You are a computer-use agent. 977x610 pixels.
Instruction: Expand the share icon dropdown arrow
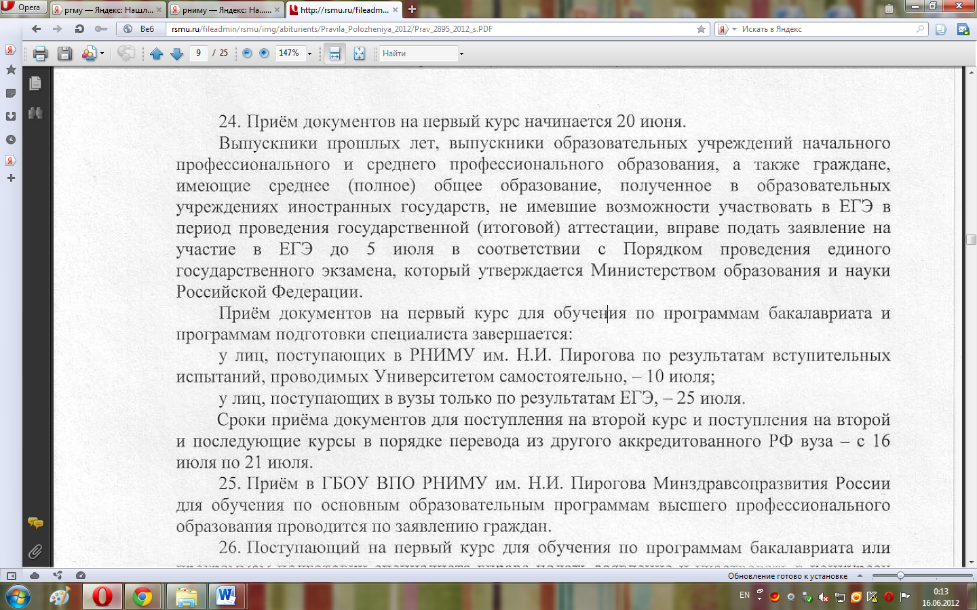coord(102,54)
